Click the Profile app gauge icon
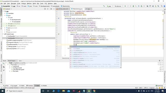The height and width of the screenshot is (93, 166). pos(139,6)
